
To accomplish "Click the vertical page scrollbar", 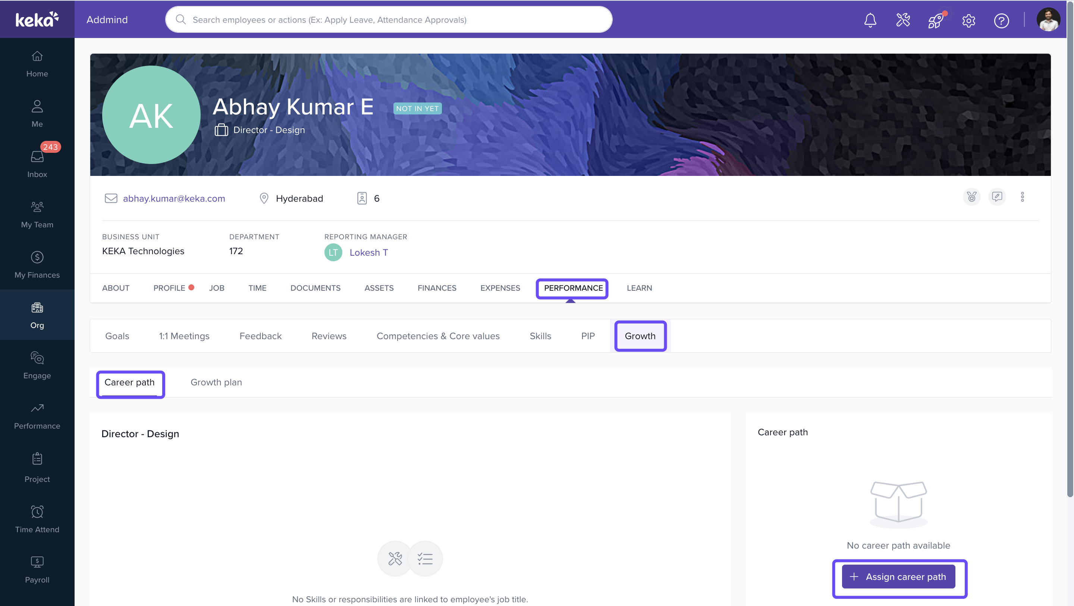I will pos(1070,250).
